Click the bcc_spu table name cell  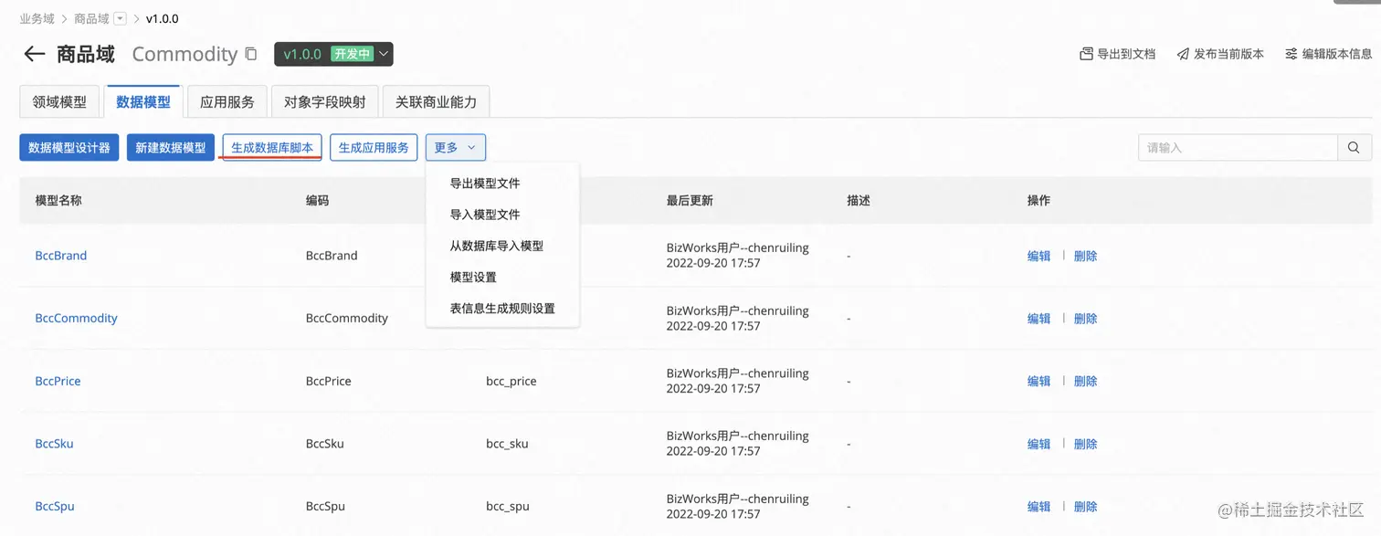click(508, 506)
